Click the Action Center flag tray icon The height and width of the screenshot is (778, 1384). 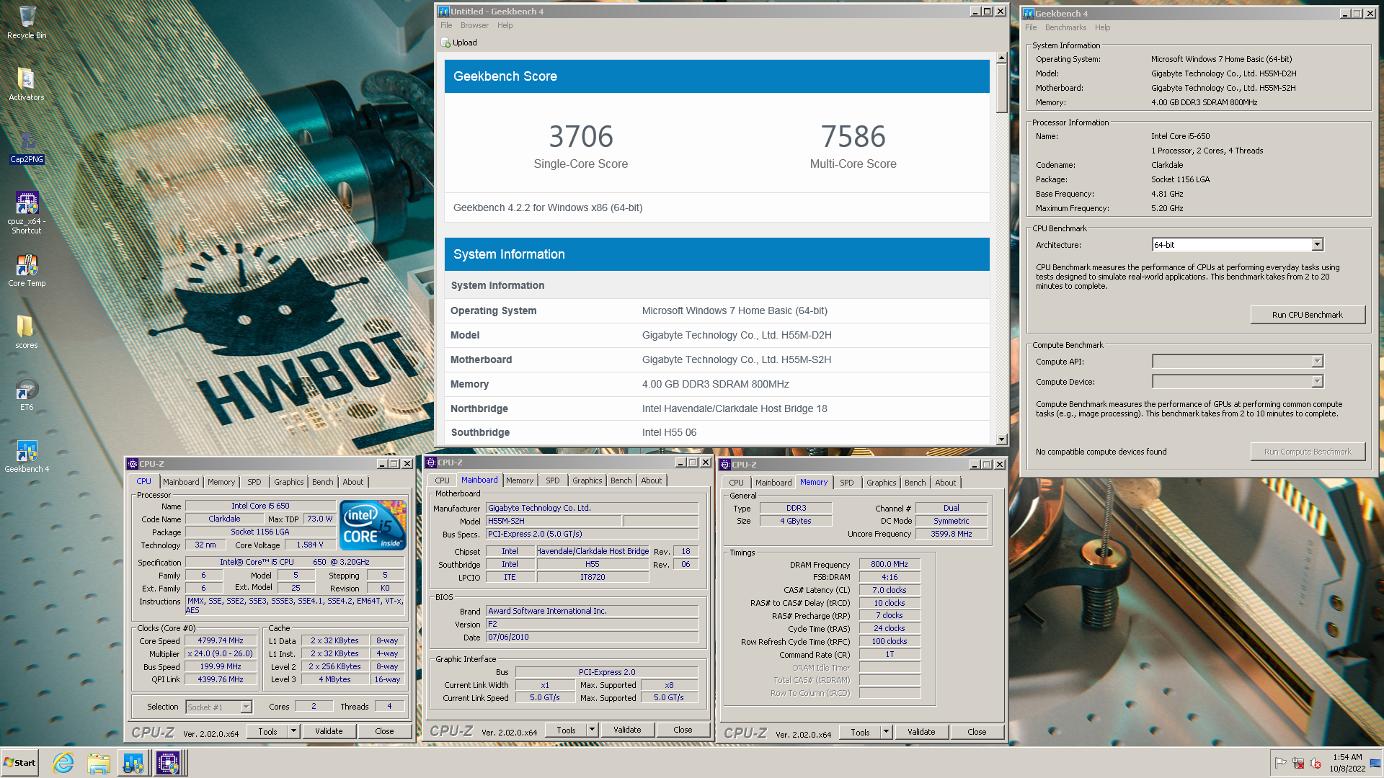pyautogui.click(x=1280, y=763)
